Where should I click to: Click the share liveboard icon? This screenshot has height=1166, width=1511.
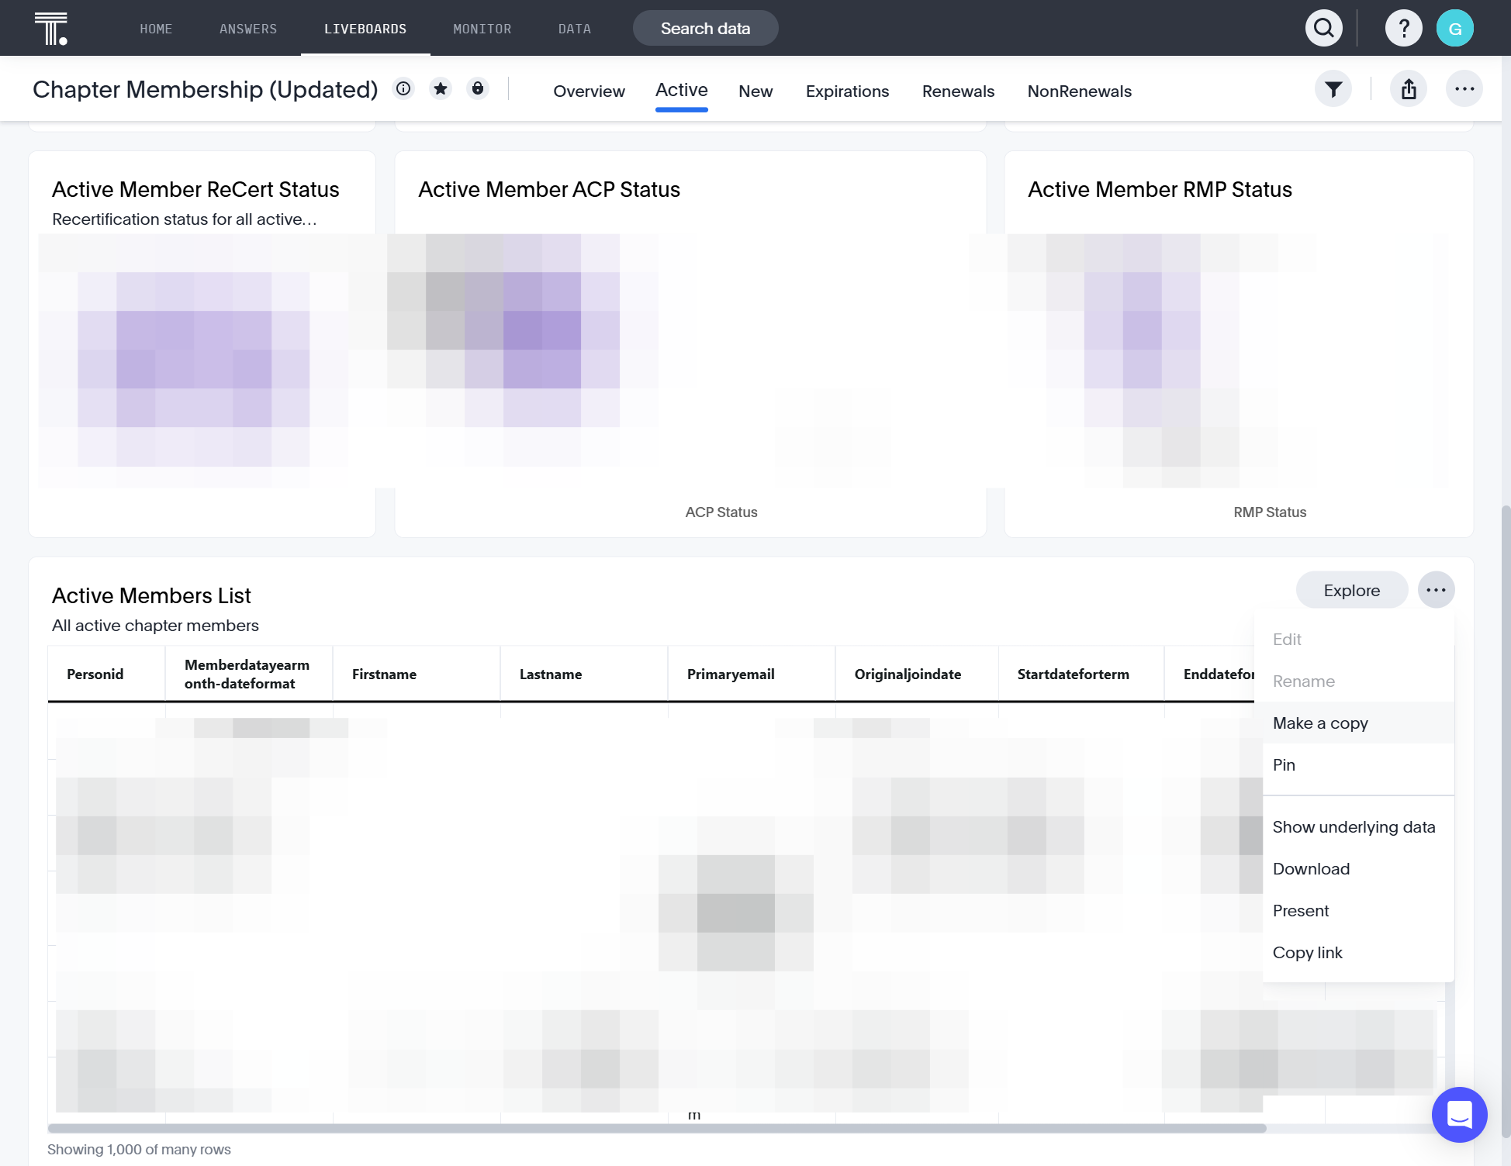[1409, 89]
